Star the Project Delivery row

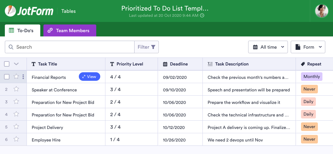pyautogui.click(x=16, y=127)
